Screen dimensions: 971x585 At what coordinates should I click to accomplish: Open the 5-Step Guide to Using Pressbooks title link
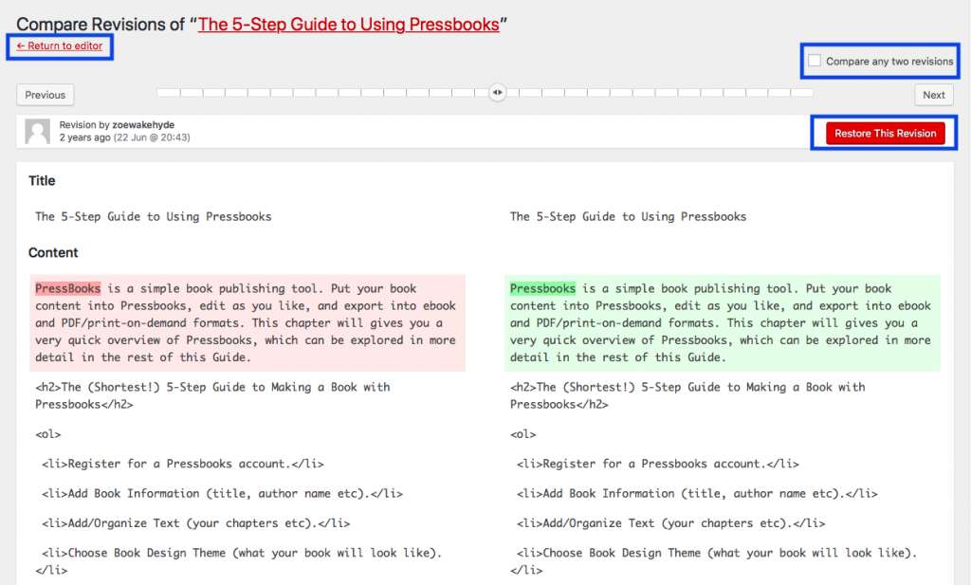pyautogui.click(x=349, y=25)
